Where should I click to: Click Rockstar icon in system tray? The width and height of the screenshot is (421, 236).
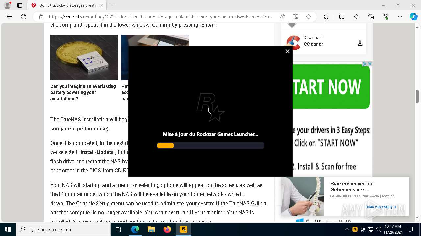pyautogui.click(x=355, y=229)
